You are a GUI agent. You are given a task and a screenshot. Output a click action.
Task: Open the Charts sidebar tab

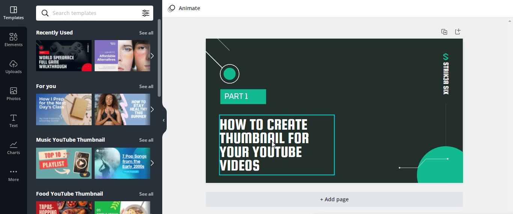14,148
